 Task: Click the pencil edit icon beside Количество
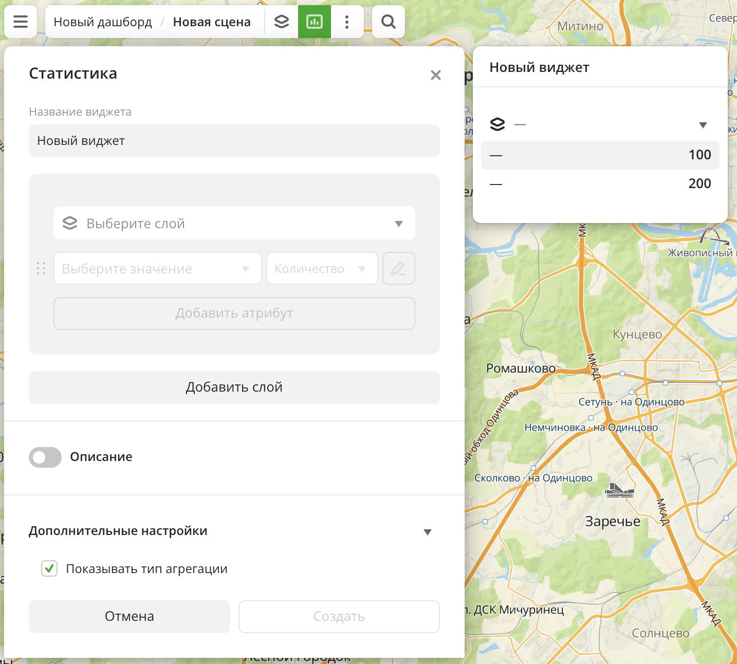pyautogui.click(x=398, y=268)
